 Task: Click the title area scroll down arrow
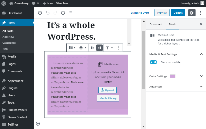[129, 44]
